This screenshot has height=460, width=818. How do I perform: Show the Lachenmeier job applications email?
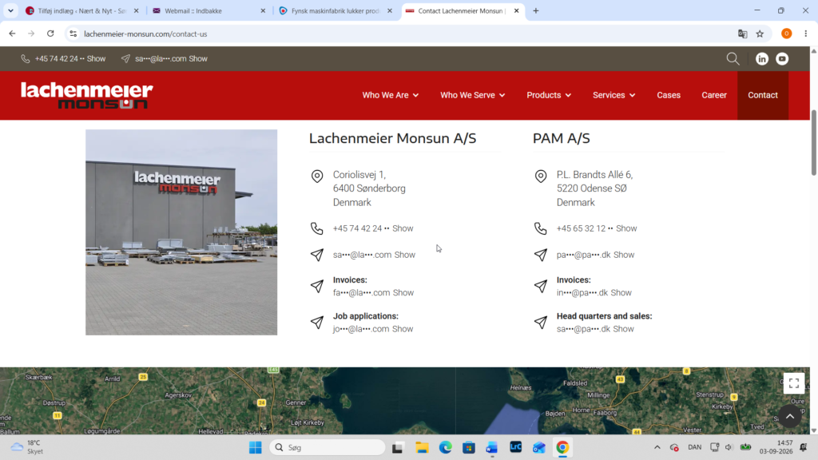coord(403,329)
